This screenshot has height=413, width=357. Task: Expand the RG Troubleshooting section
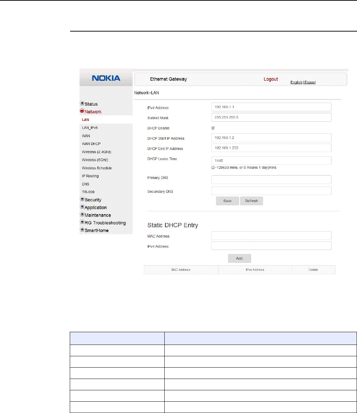point(103,223)
